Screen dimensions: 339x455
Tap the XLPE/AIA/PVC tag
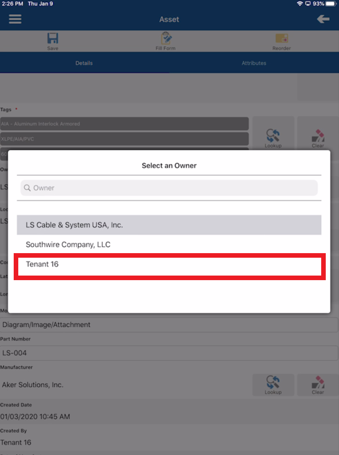[x=124, y=139]
